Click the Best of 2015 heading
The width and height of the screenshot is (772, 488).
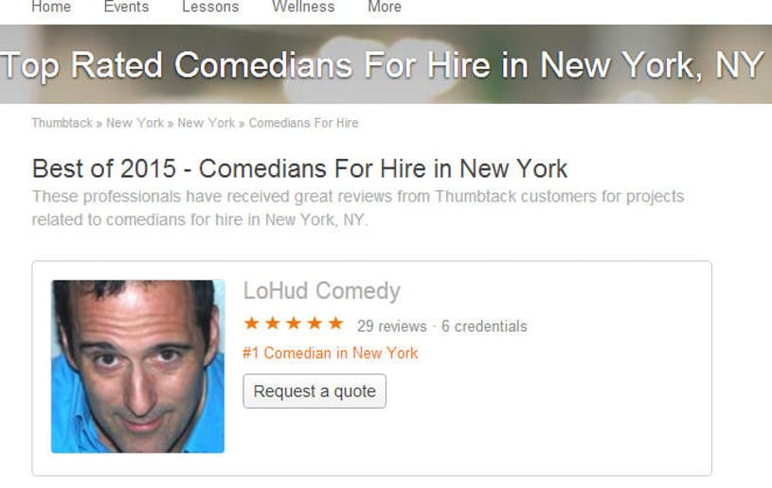[300, 168]
